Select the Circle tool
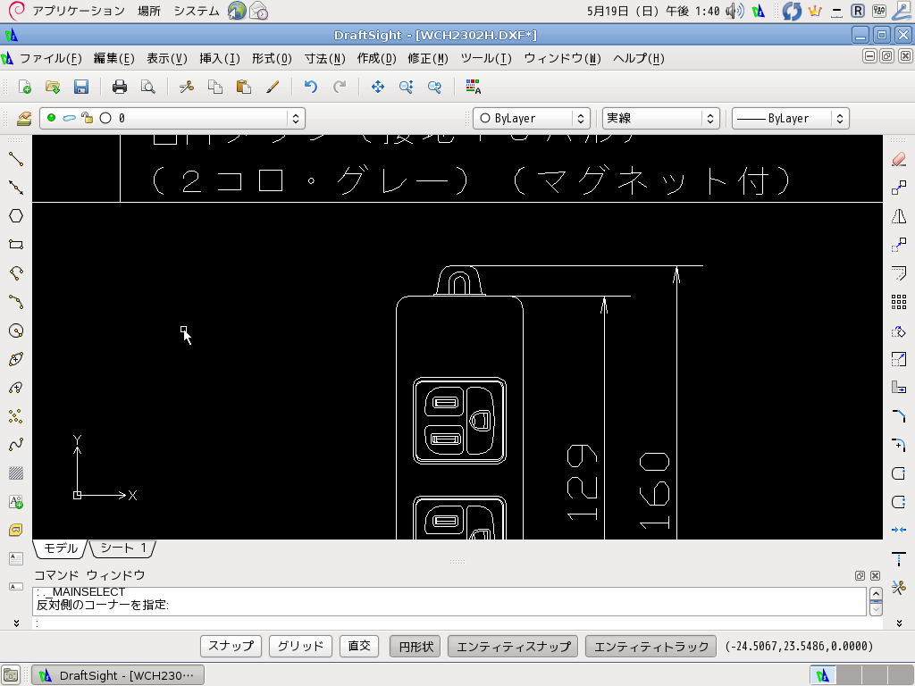 (x=16, y=330)
